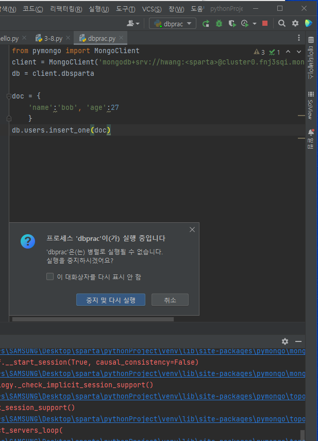Go to next highlighted error arrow
Image resolution: width=318 pixels, height=441 pixels.
[299, 52]
